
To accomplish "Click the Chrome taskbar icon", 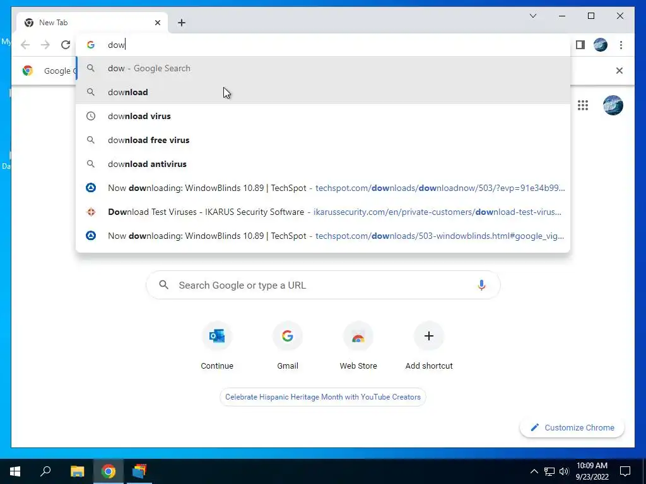I will 109,471.
